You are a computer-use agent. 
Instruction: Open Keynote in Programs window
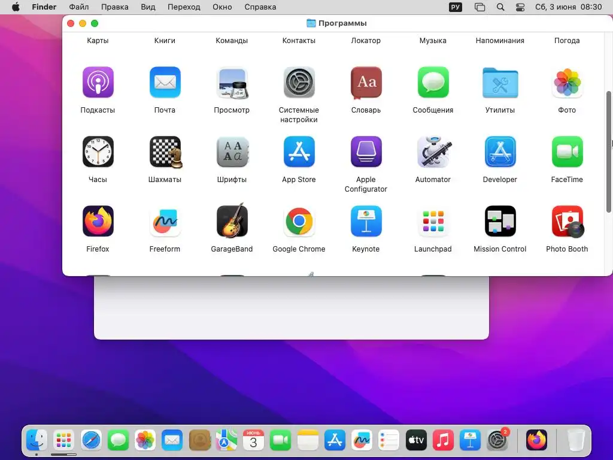pyautogui.click(x=366, y=222)
